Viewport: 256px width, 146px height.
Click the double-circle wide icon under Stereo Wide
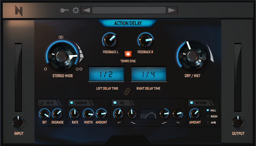(x=79, y=69)
